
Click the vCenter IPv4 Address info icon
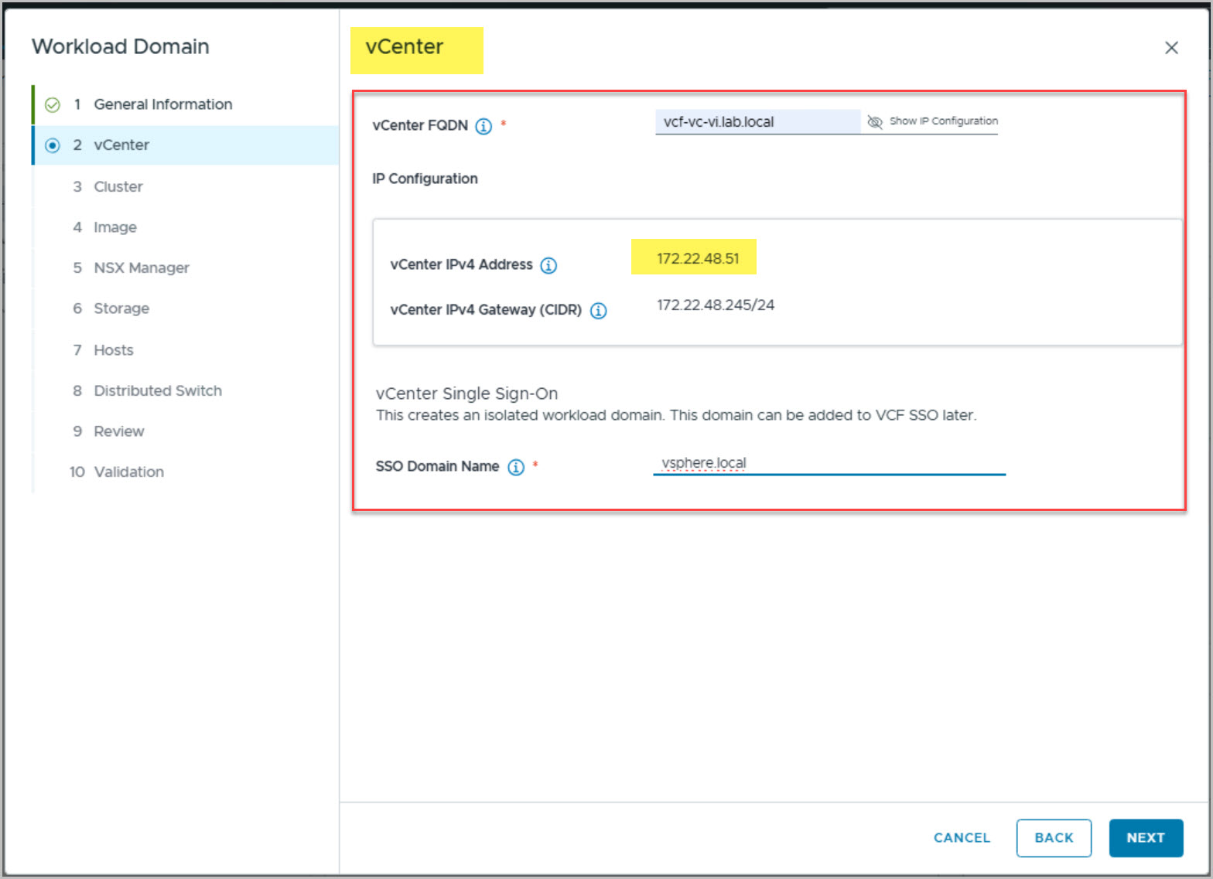(548, 265)
